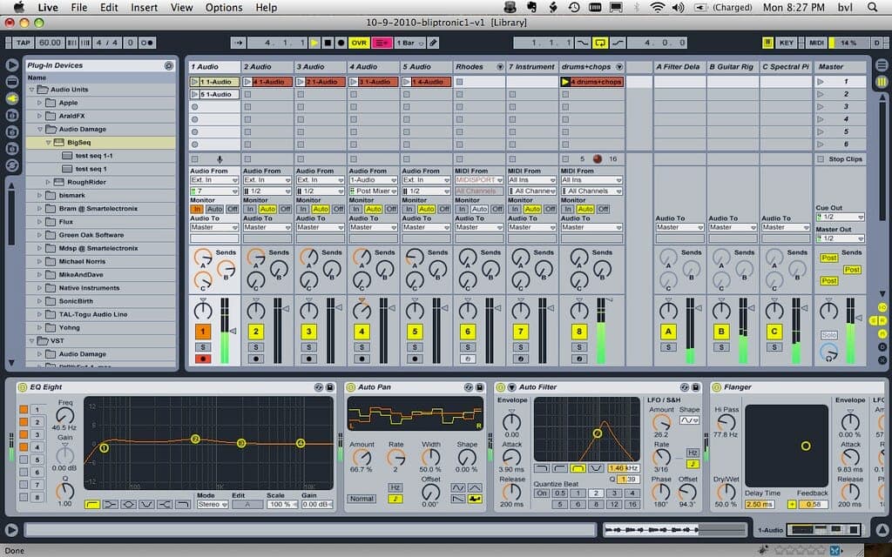The width and height of the screenshot is (892, 557).
Task: Set Auto Filter Quantize Beat to 0.5
Action: 559,493
